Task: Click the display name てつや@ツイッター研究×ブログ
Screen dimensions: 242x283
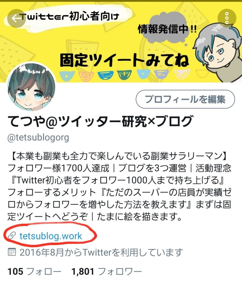Action: point(100,121)
